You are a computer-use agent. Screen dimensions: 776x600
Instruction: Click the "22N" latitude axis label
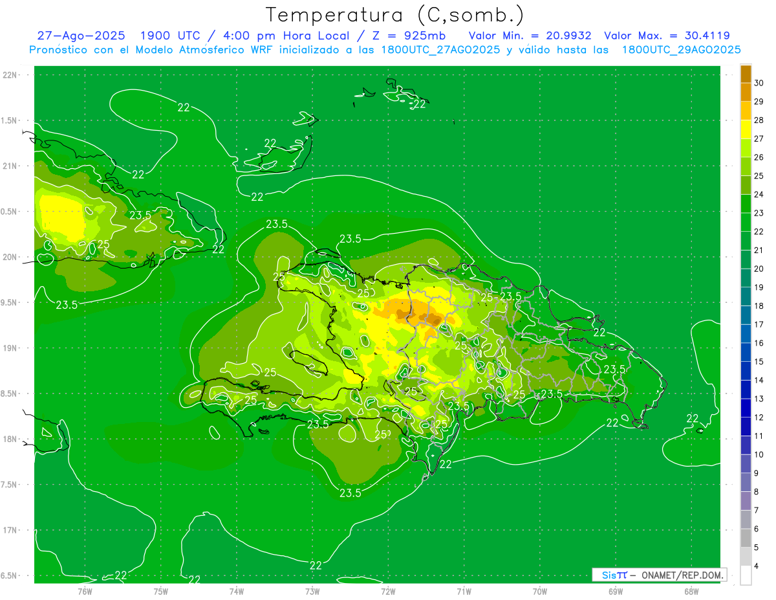(11, 74)
